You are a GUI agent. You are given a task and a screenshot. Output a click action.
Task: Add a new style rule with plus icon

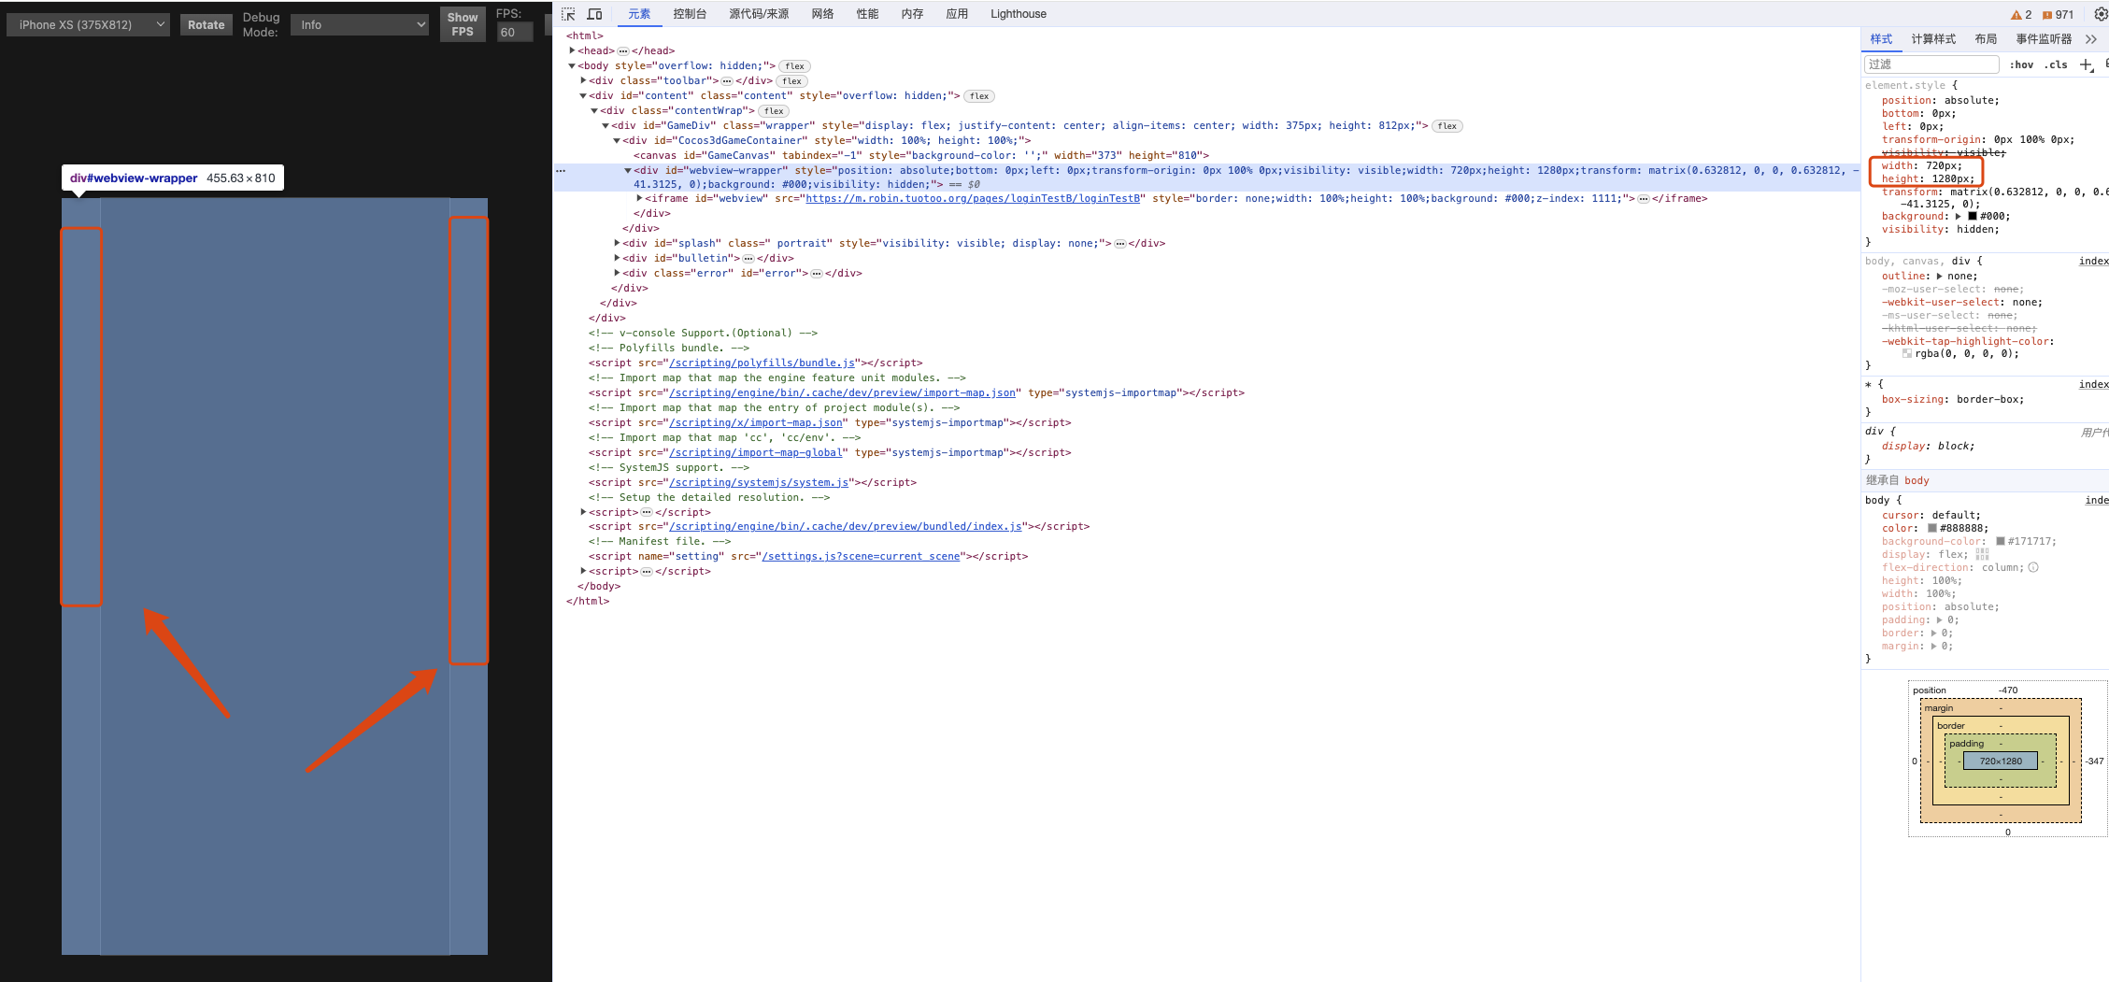pyautogui.click(x=2086, y=64)
